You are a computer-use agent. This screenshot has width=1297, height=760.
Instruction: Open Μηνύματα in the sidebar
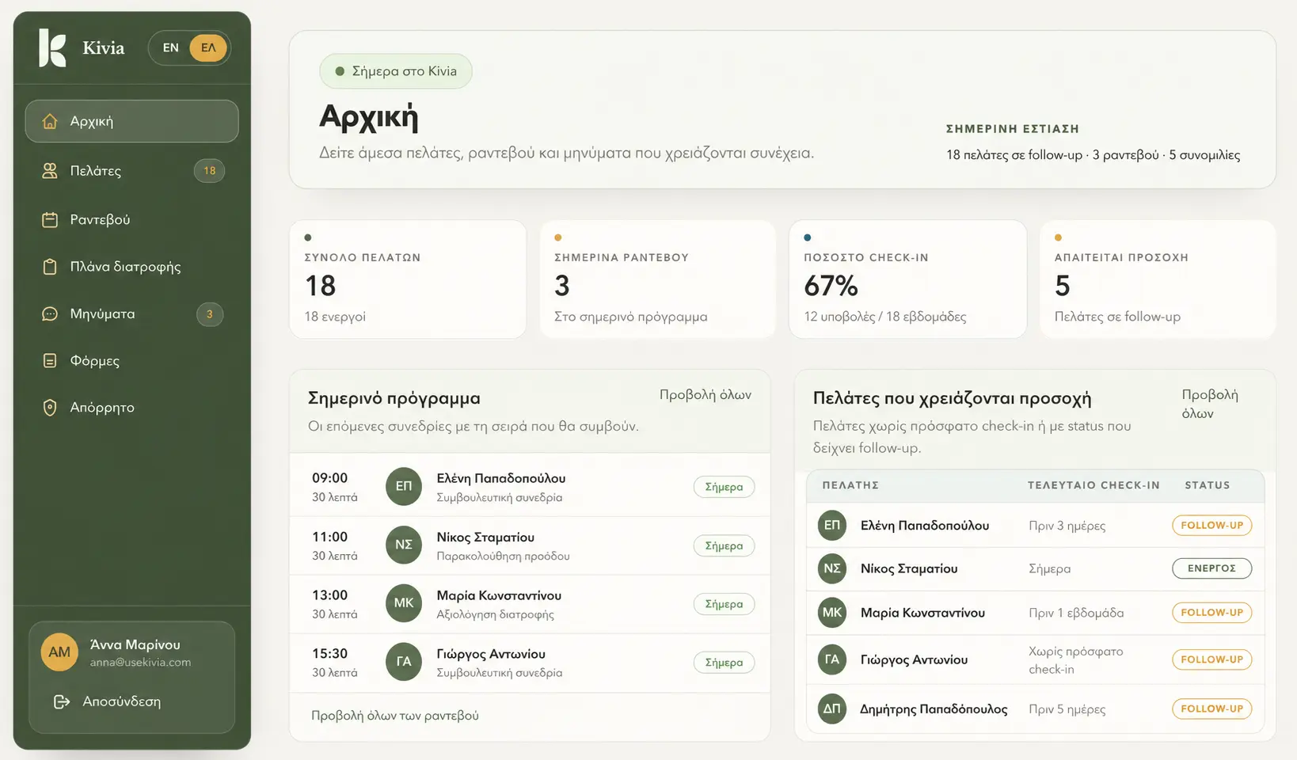[131, 313]
